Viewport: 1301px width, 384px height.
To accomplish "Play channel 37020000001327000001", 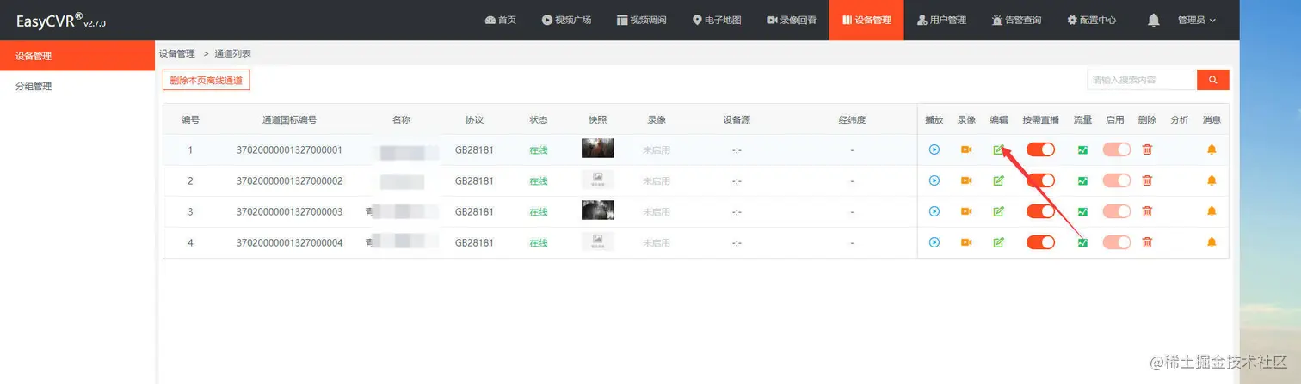I will 934,149.
